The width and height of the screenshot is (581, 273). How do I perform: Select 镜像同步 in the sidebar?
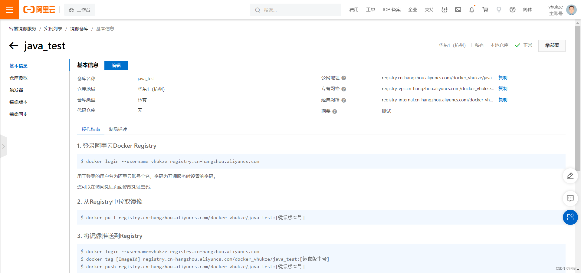18,114
